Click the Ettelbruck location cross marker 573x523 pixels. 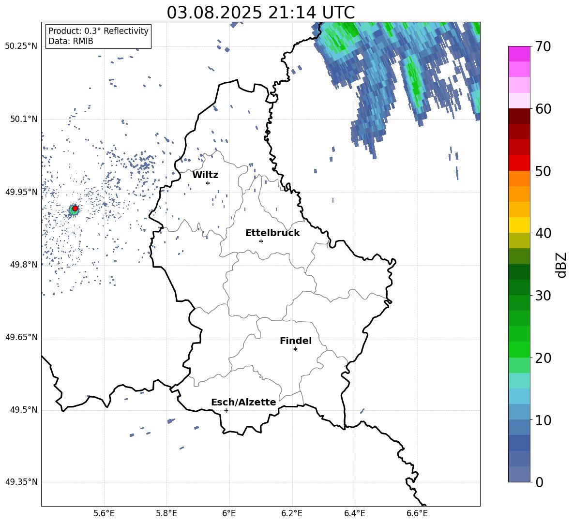tap(261, 241)
